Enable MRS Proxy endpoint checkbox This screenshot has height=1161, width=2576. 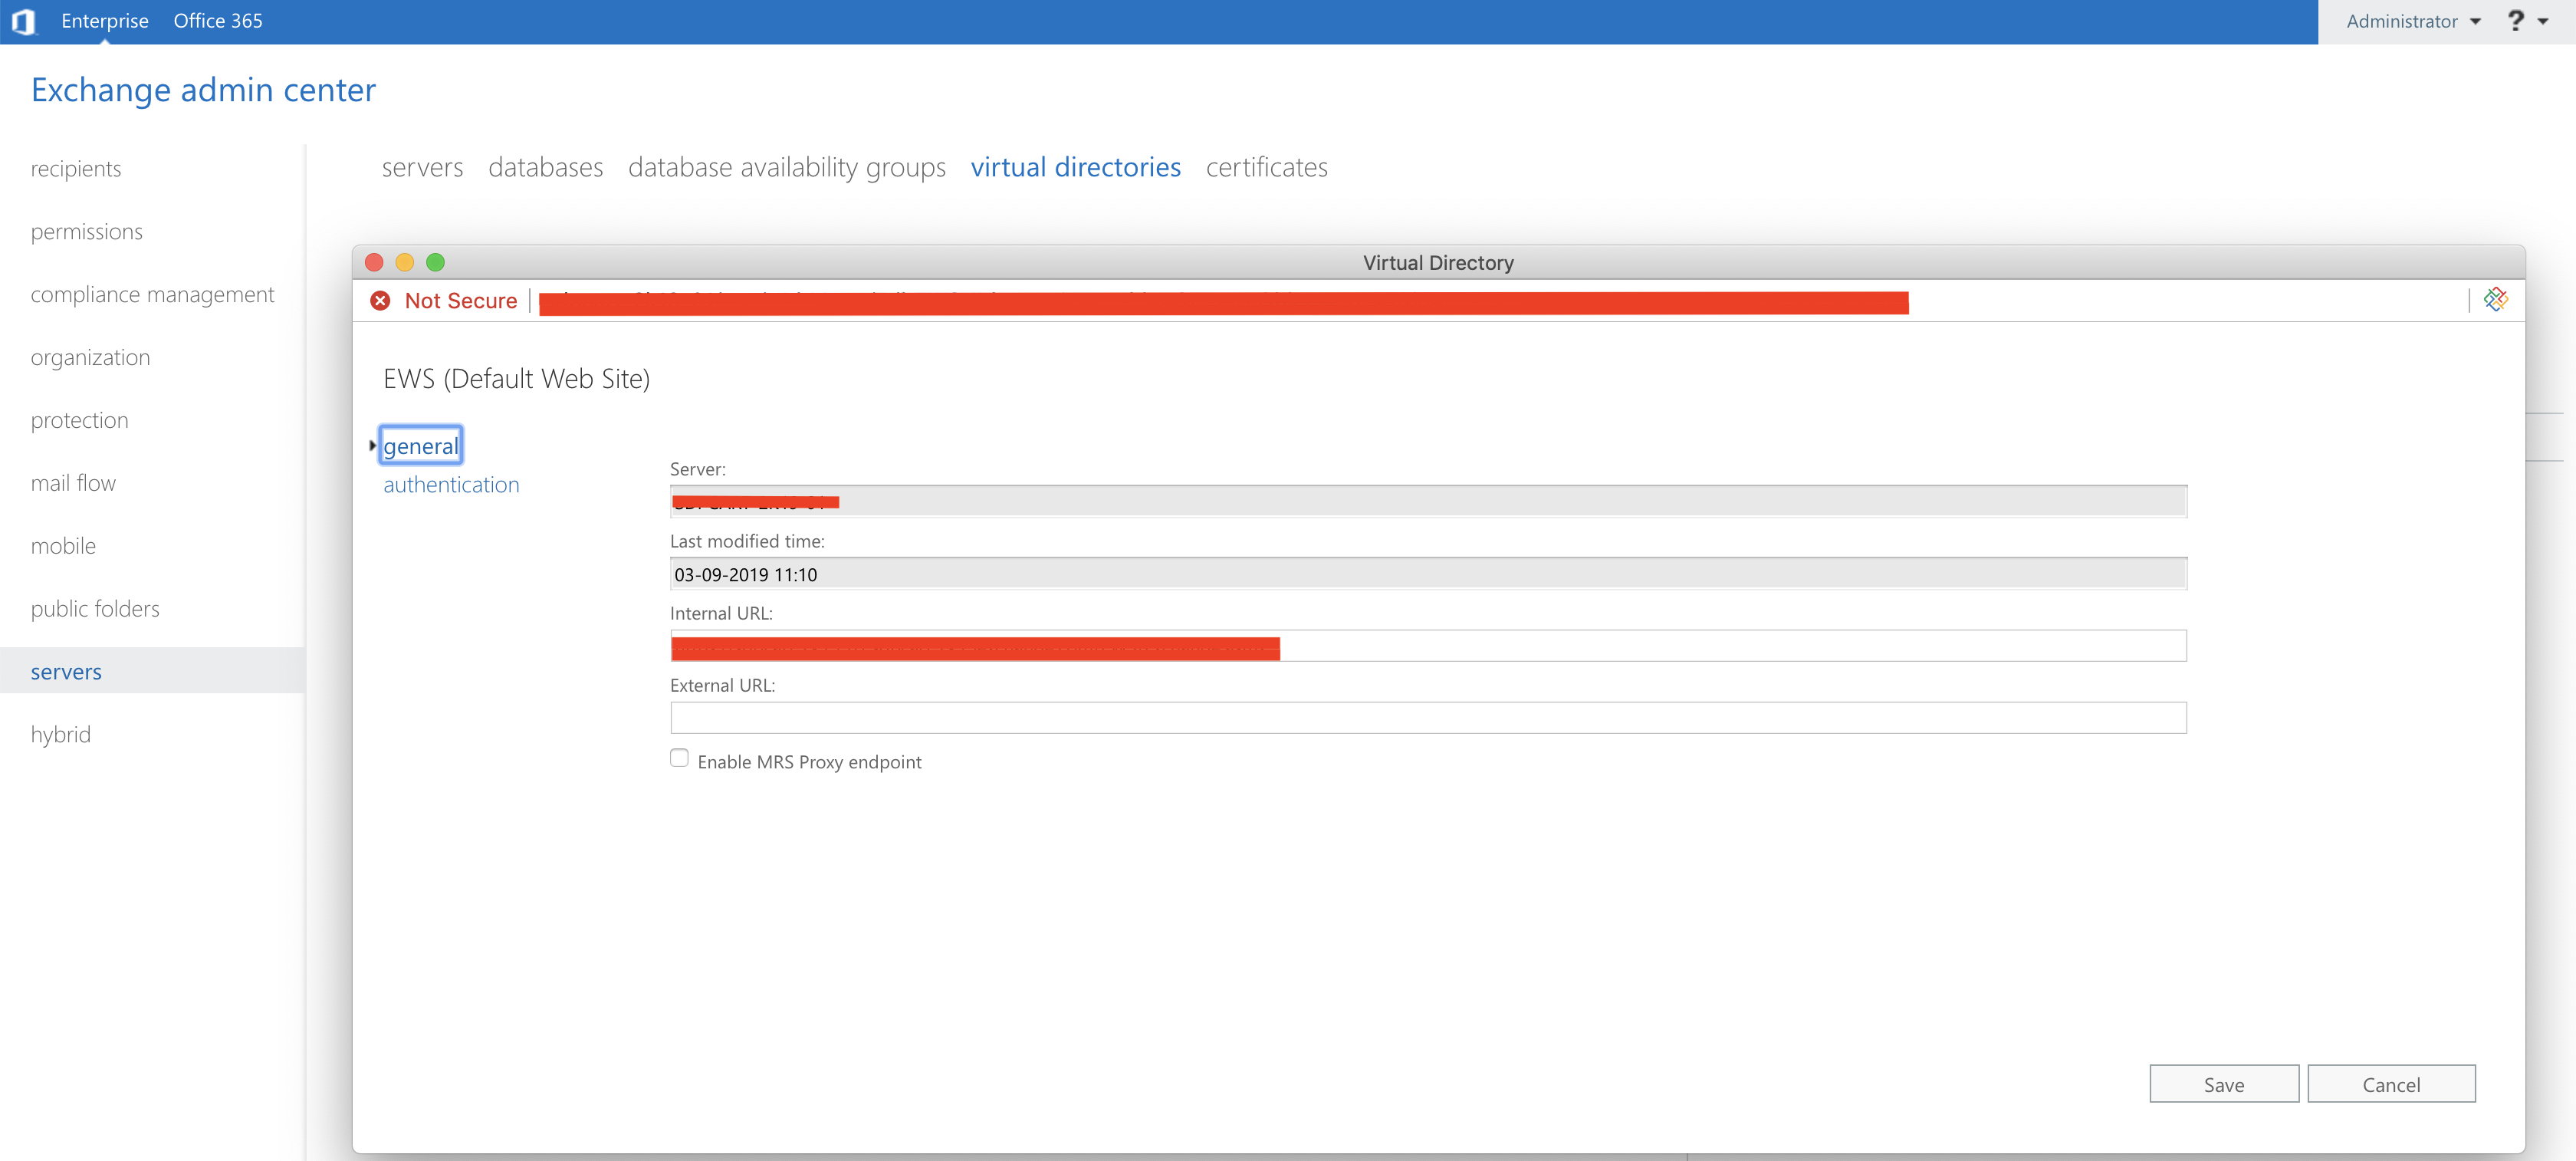coord(679,758)
